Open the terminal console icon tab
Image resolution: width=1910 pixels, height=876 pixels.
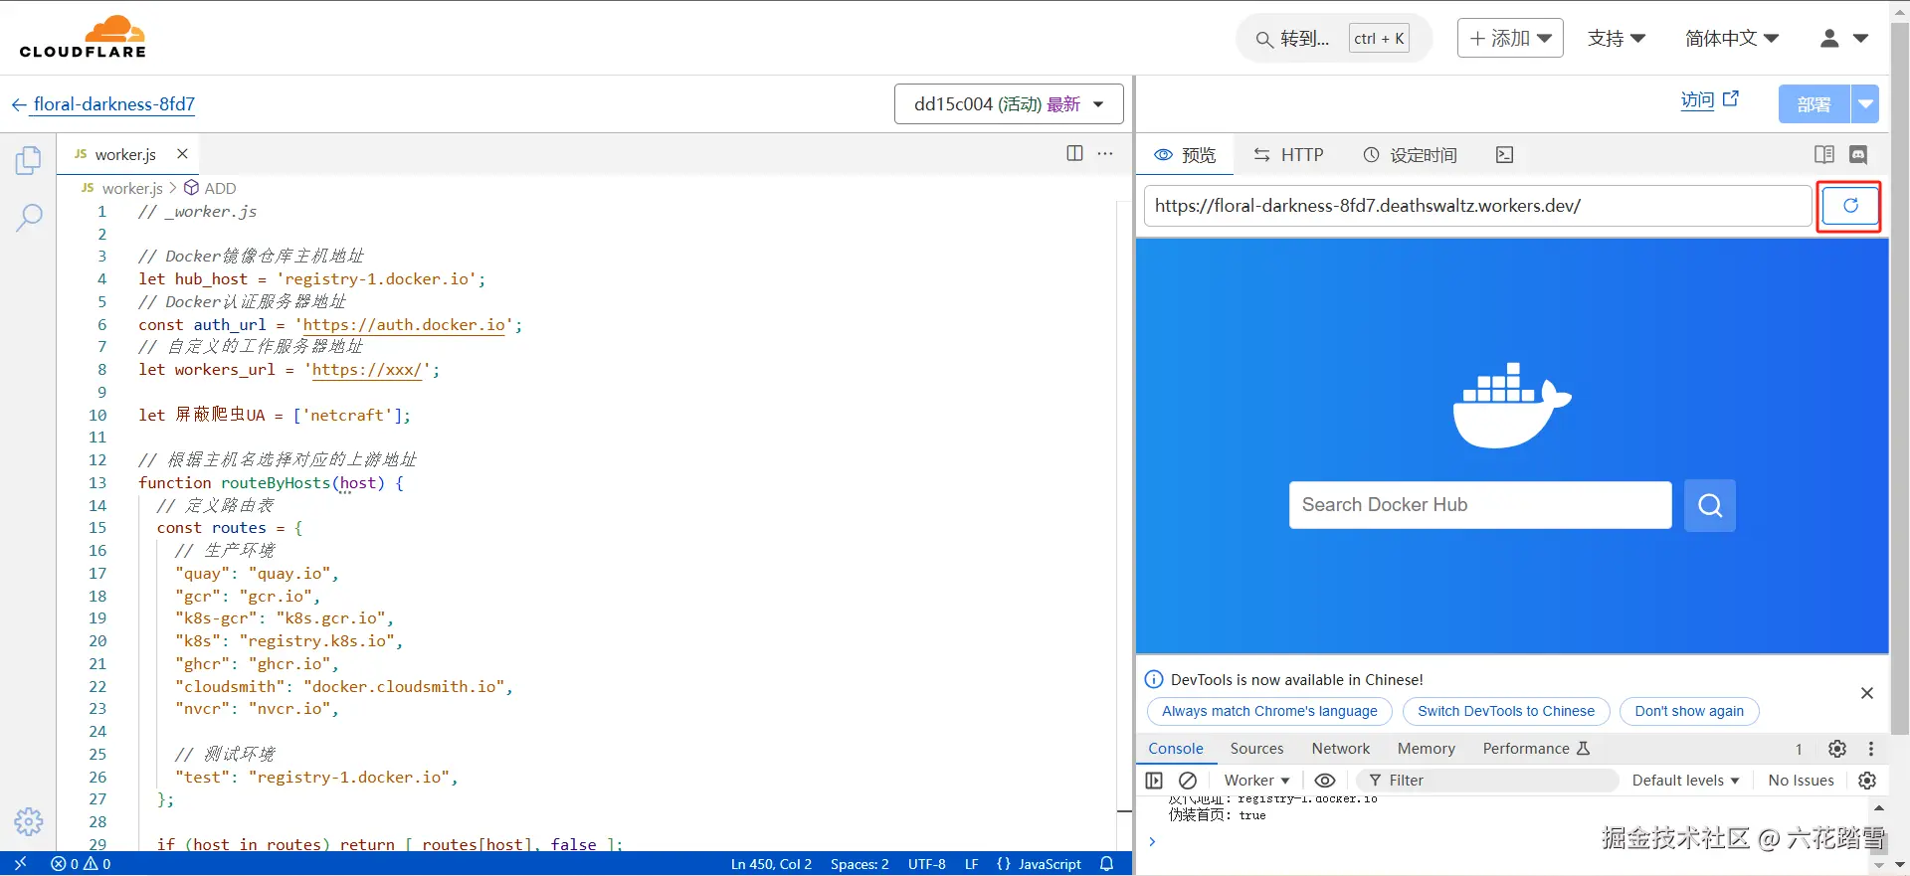click(1505, 154)
